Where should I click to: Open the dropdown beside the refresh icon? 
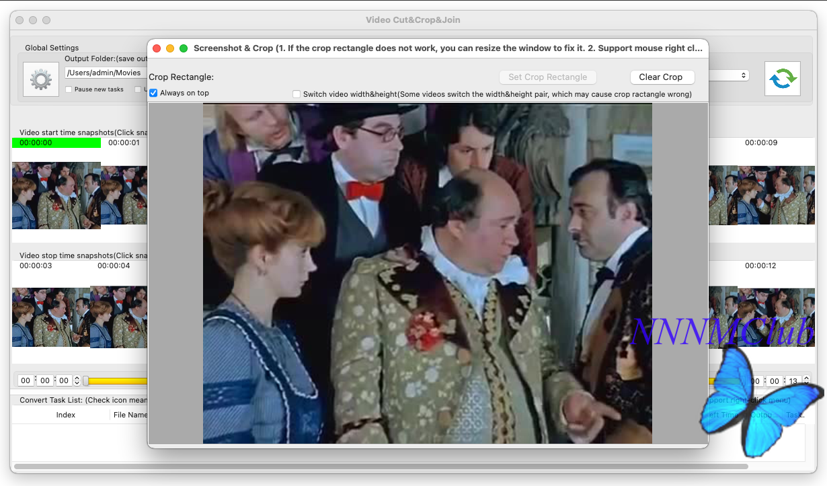click(x=729, y=75)
